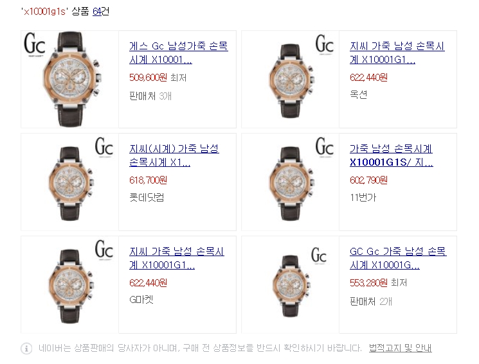Click the watch thumbnail for the 롯데닷컴 listing

point(70,182)
